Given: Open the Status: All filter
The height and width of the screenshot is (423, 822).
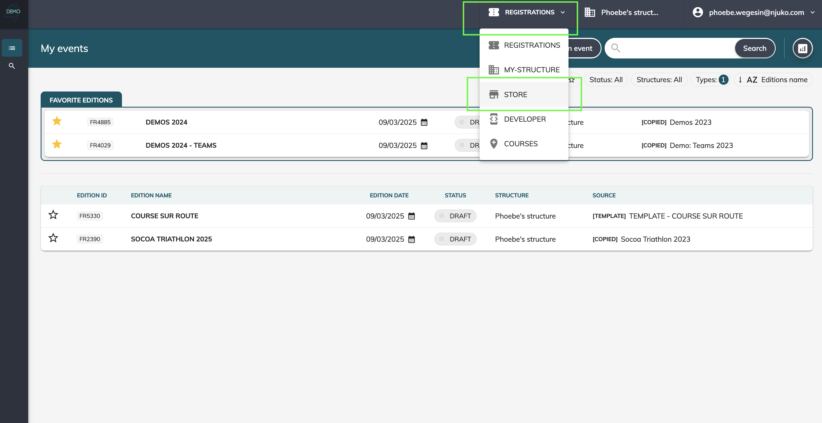Looking at the screenshot, I should 606,80.
